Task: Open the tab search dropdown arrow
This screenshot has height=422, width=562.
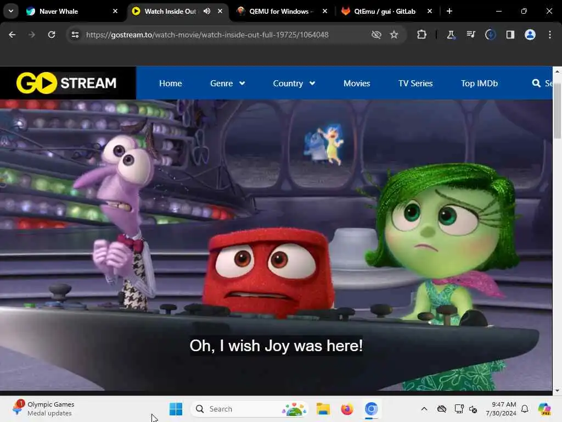Action: 11,11
